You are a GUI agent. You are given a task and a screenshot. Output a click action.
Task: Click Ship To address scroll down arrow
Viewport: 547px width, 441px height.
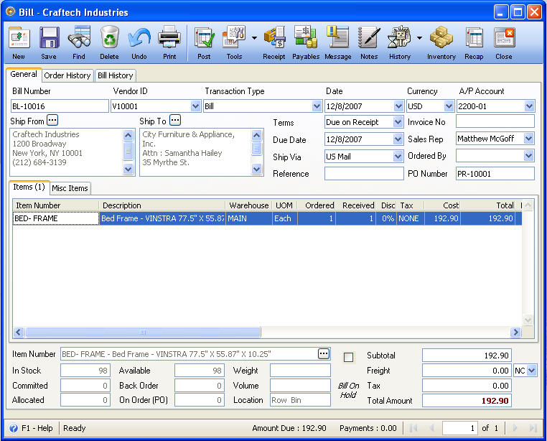[257, 170]
